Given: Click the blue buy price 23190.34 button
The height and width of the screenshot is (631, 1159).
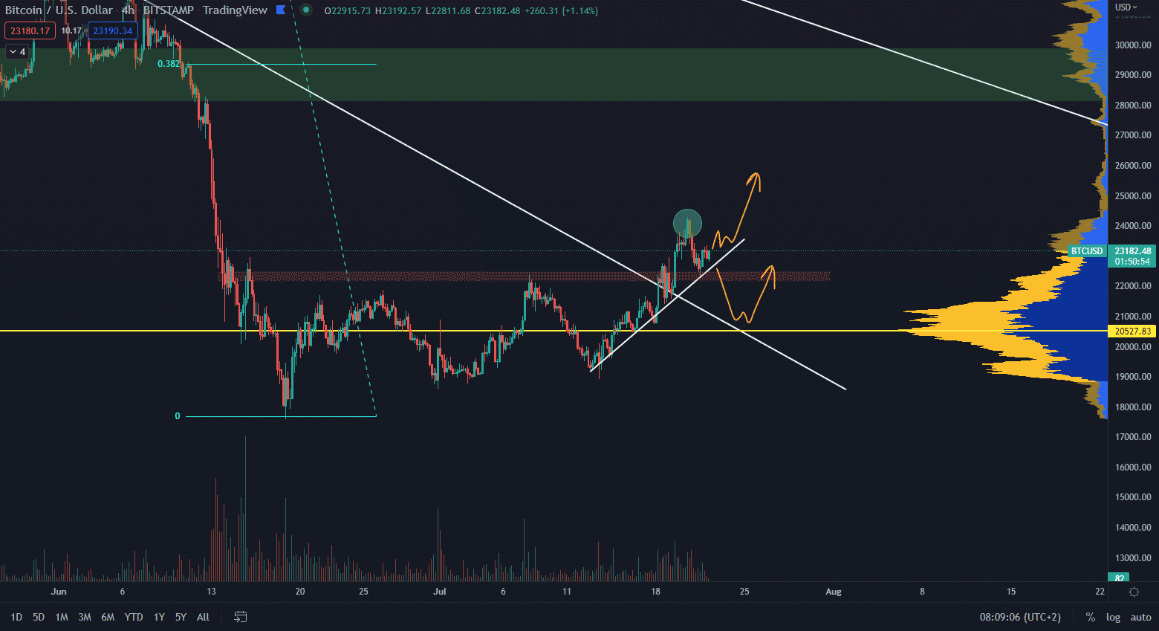Looking at the screenshot, I should pos(112,30).
